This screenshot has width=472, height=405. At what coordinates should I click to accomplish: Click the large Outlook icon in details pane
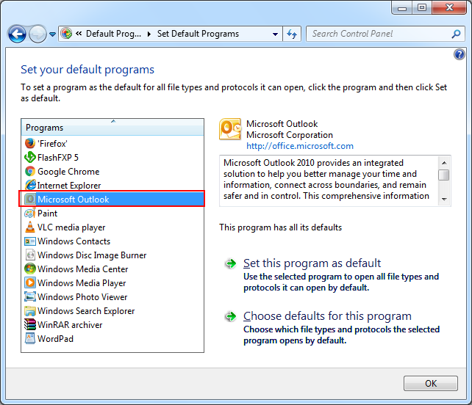point(230,129)
